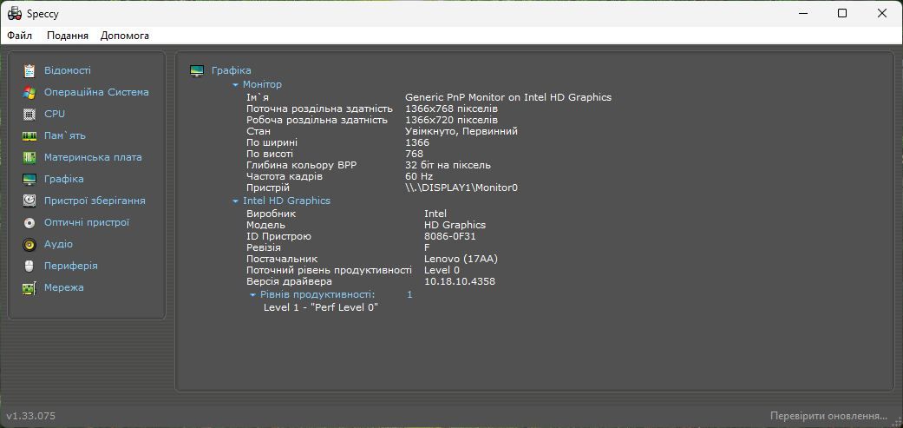Image resolution: width=903 pixels, height=428 pixels.
Task: Open the Файл menu
Action: [x=20, y=36]
